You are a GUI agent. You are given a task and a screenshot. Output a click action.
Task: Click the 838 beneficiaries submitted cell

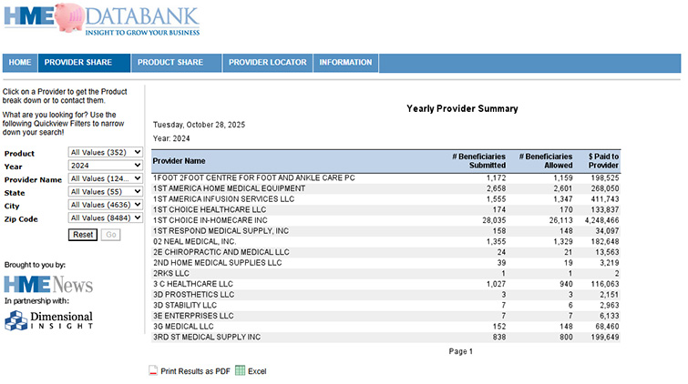tap(499, 337)
